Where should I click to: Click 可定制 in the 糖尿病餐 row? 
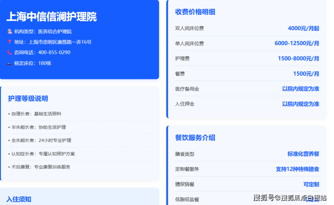(311, 184)
